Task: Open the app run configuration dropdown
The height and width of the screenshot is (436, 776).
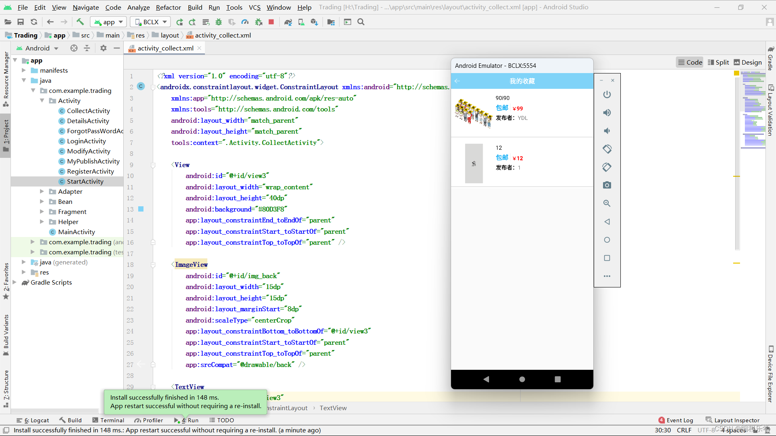Action: [108, 22]
